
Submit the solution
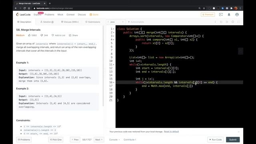pyautogui.click(x=233, y=140)
